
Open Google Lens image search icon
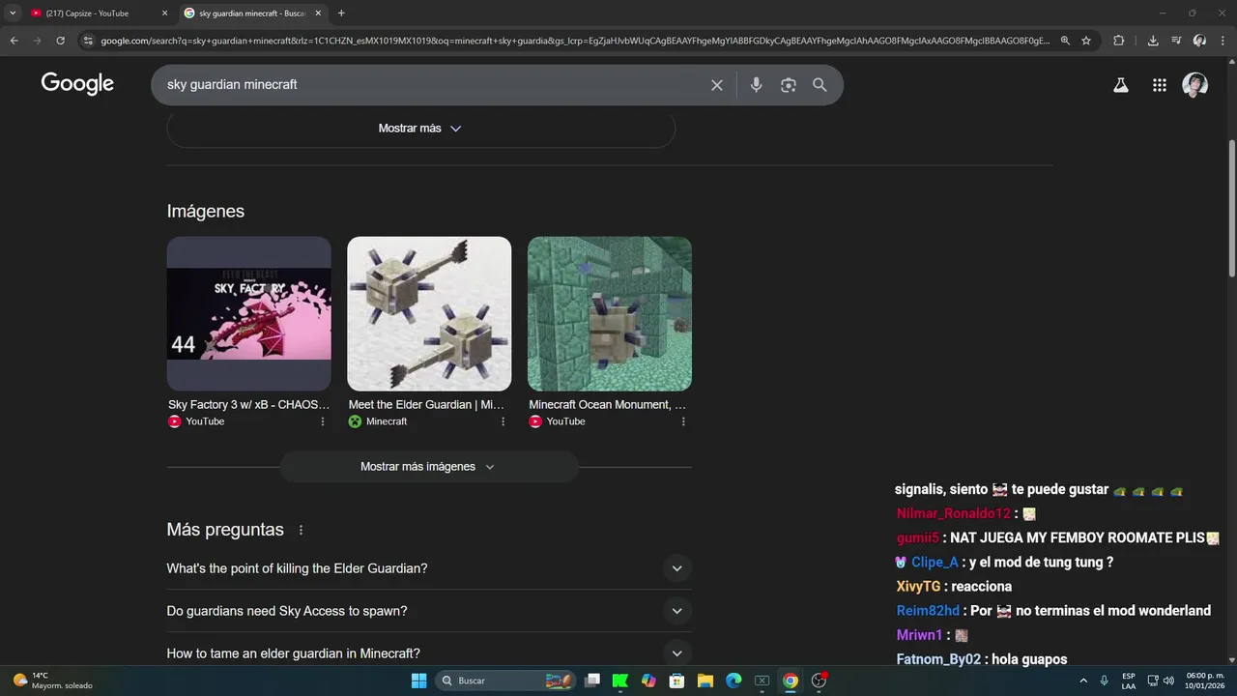click(789, 85)
